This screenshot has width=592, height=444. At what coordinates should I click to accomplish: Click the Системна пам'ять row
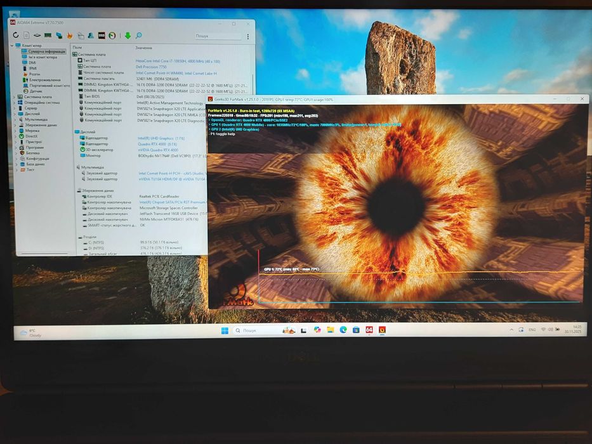click(x=162, y=79)
